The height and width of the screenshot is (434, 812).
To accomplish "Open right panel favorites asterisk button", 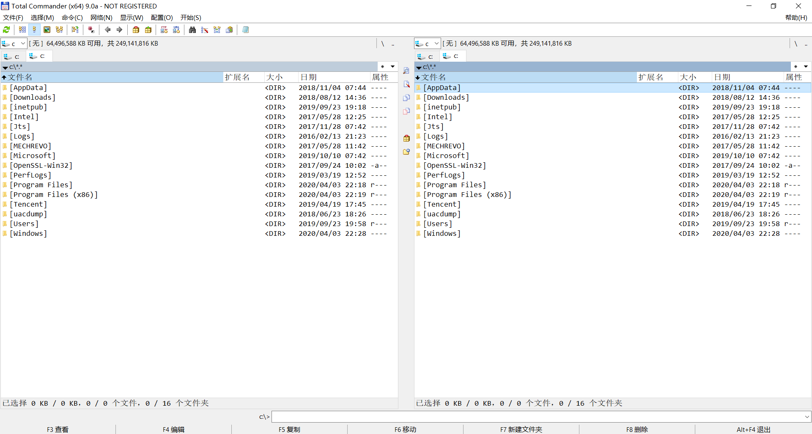I will [796, 67].
